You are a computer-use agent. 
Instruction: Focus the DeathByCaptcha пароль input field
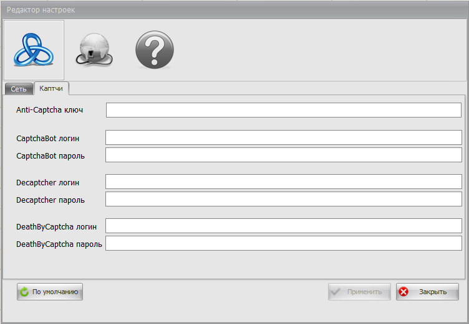pyautogui.click(x=283, y=243)
